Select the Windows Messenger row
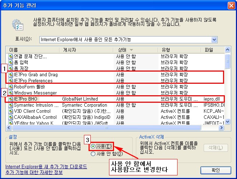 point(115,93)
